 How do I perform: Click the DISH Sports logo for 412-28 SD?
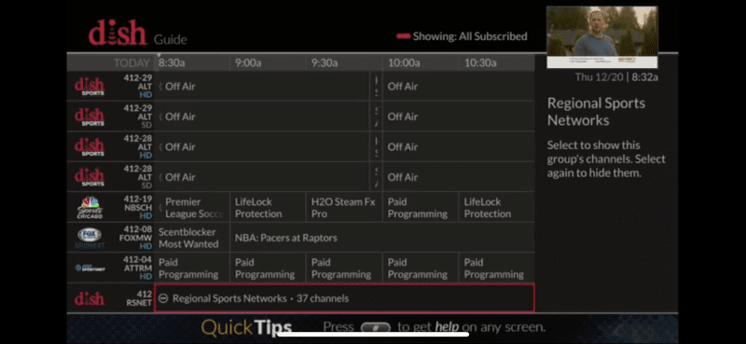(x=89, y=177)
